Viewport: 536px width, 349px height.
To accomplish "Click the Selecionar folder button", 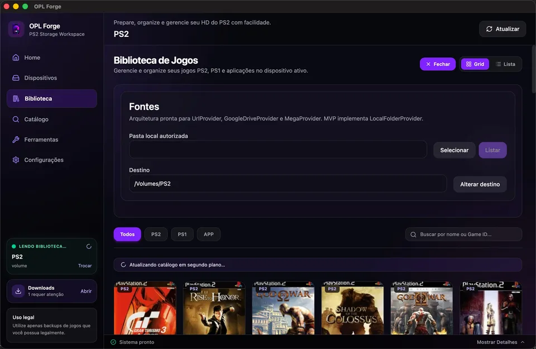I will (454, 150).
